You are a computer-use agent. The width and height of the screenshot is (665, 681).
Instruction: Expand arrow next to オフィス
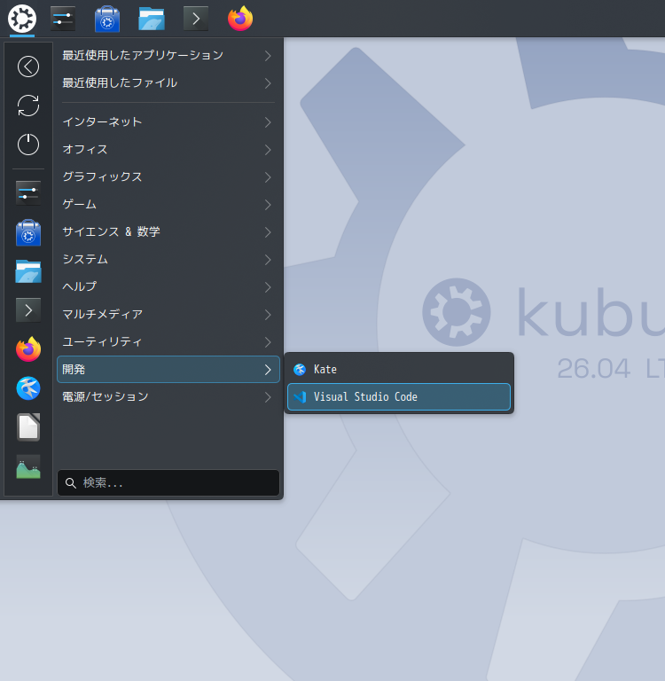coord(268,150)
